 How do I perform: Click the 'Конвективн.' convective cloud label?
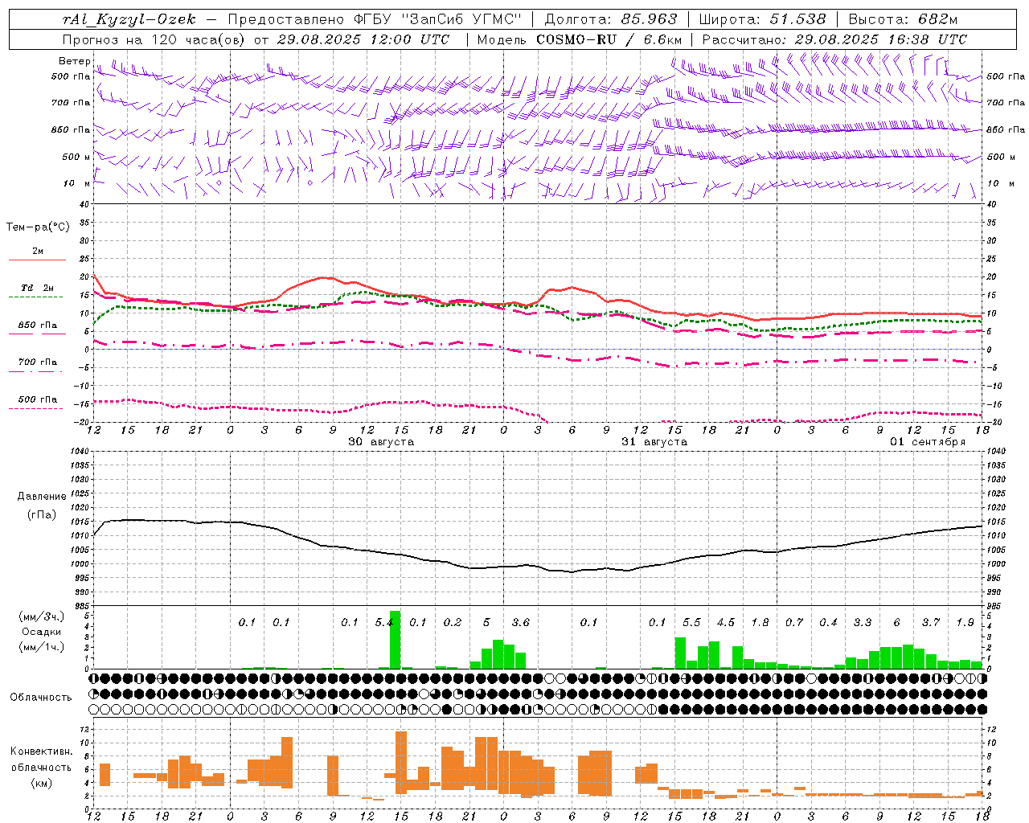pyautogui.click(x=41, y=751)
